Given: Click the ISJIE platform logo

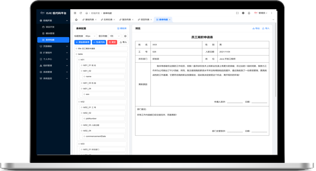Looking at the screenshot, I should pos(53,13).
